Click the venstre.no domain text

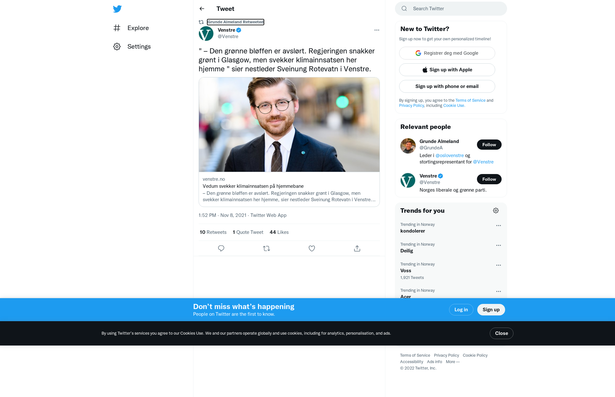pos(214,179)
